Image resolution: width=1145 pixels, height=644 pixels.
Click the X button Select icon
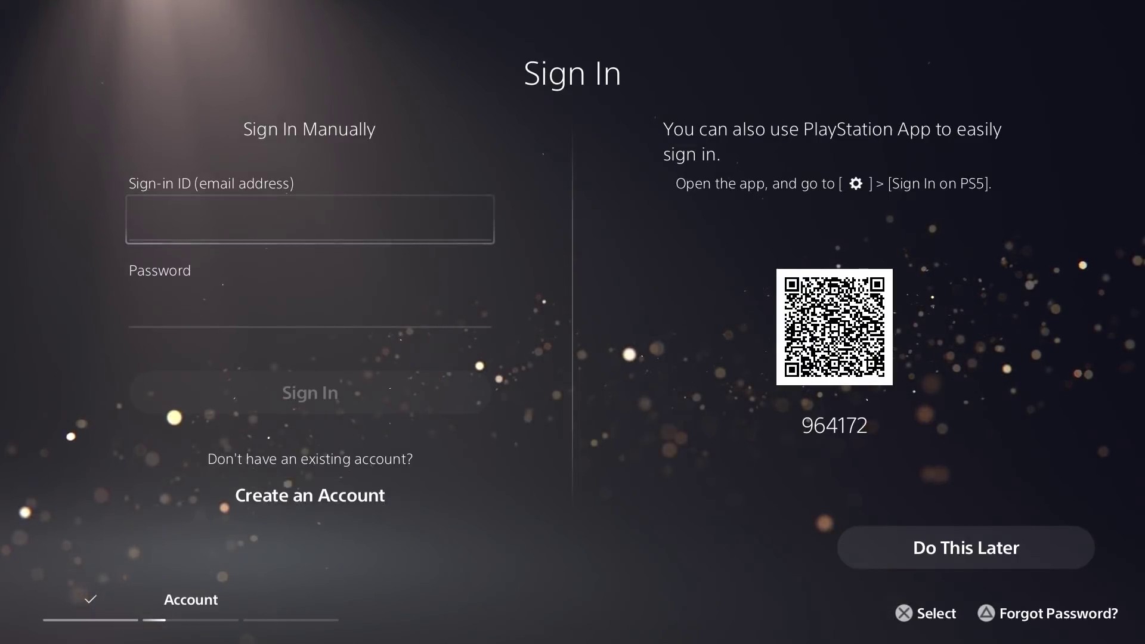pyautogui.click(x=903, y=612)
